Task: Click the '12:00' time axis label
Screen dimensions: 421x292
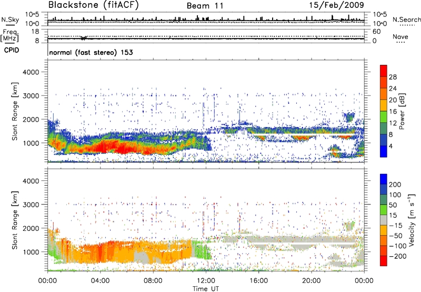Action: click(x=206, y=281)
